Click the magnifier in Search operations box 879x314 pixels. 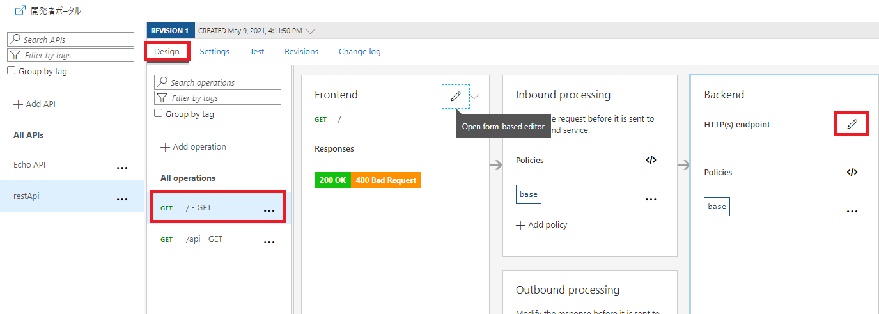point(162,82)
